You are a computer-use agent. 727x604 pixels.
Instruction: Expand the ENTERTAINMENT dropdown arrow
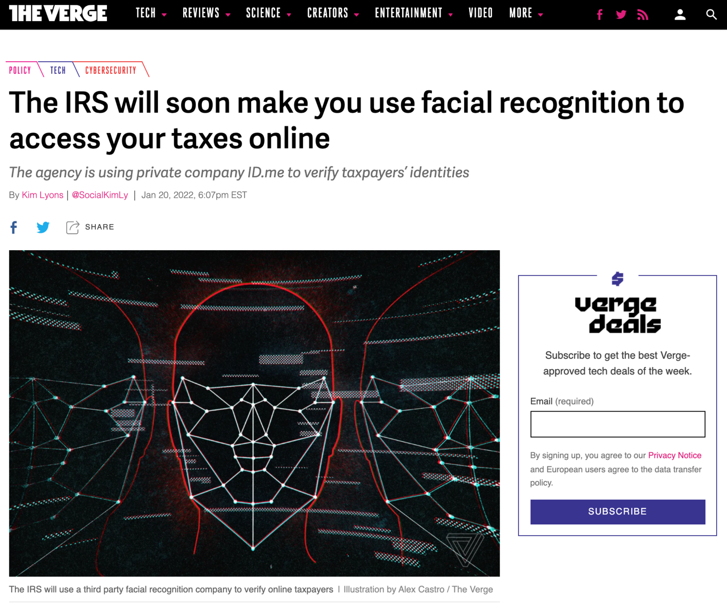pyautogui.click(x=451, y=15)
